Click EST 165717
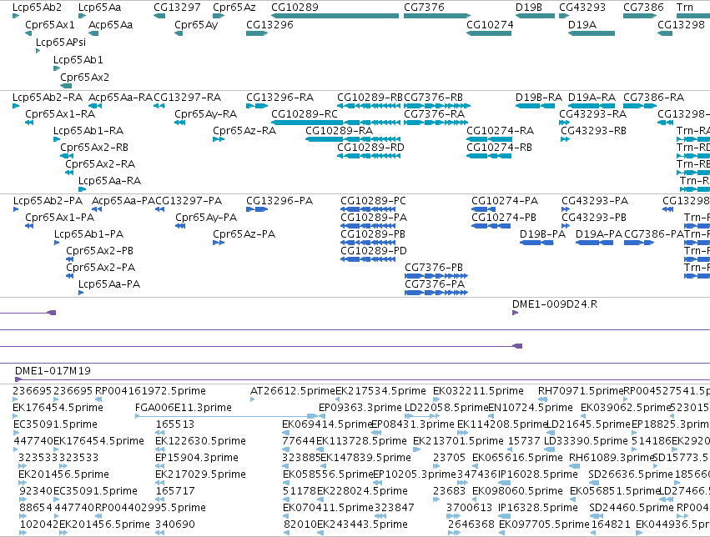710x537 pixels. point(160,499)
